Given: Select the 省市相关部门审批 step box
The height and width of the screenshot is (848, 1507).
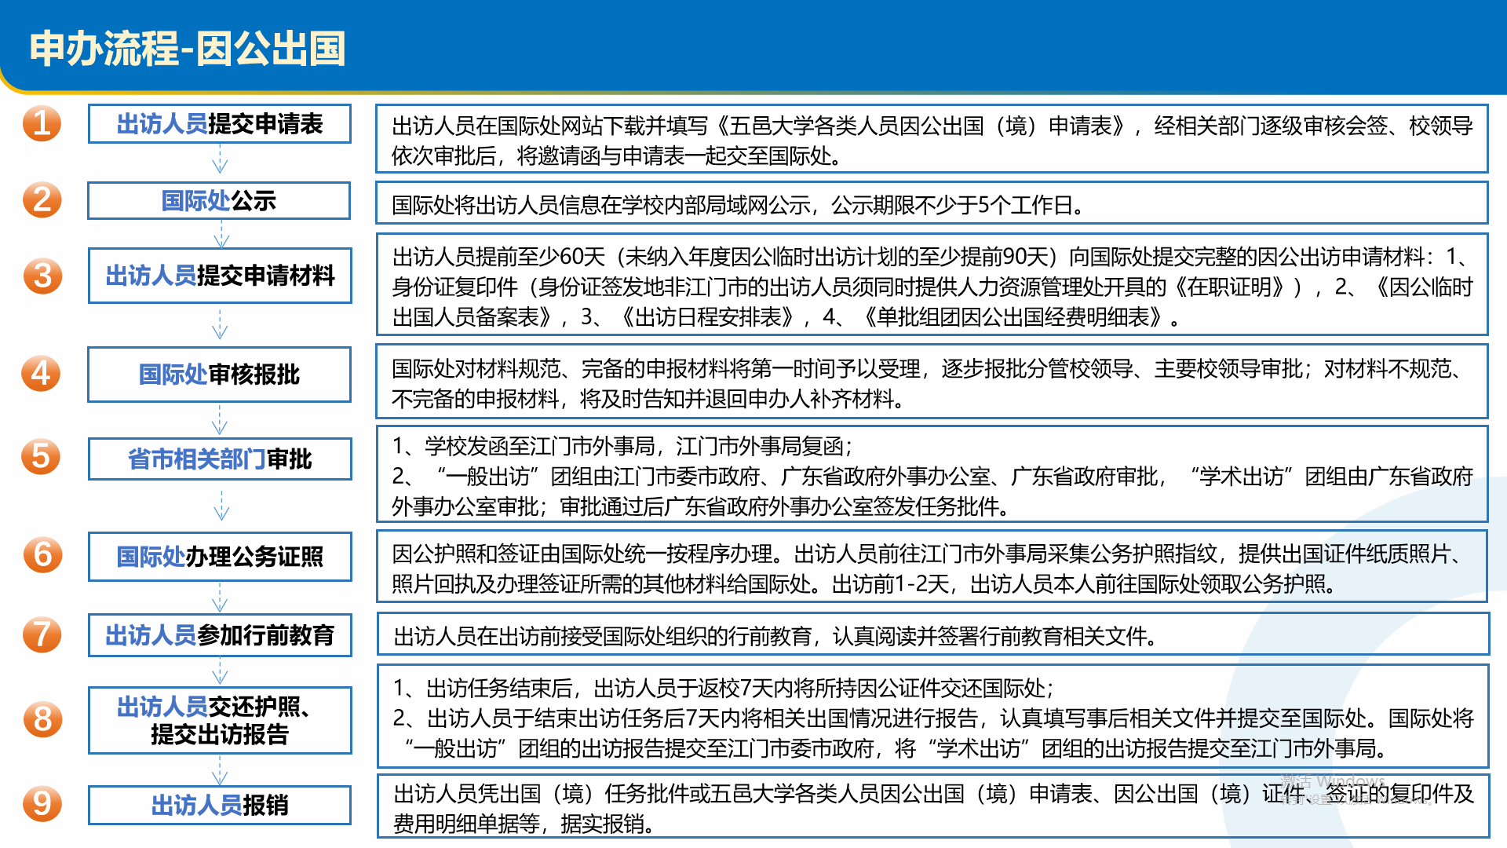Looking at the screenshot, I should [x=220, y=459].
